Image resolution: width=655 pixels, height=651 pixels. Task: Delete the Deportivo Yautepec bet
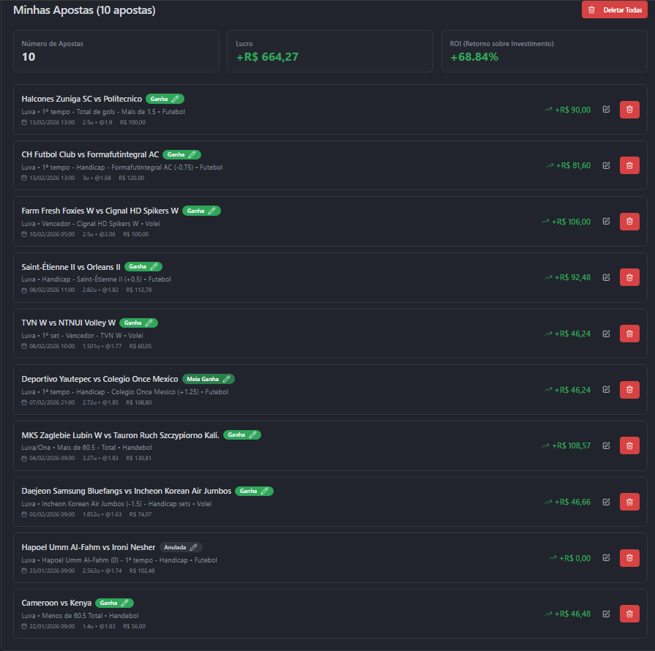point(629,390)
